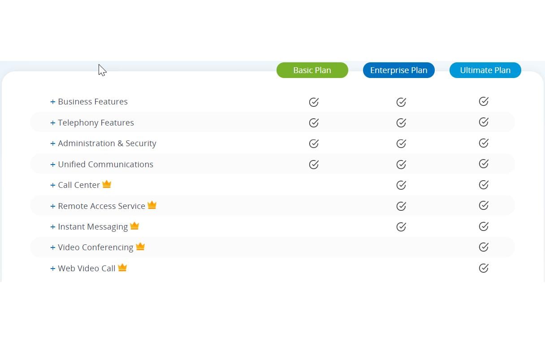Select the Enterprise Plan button

(399, 70)
